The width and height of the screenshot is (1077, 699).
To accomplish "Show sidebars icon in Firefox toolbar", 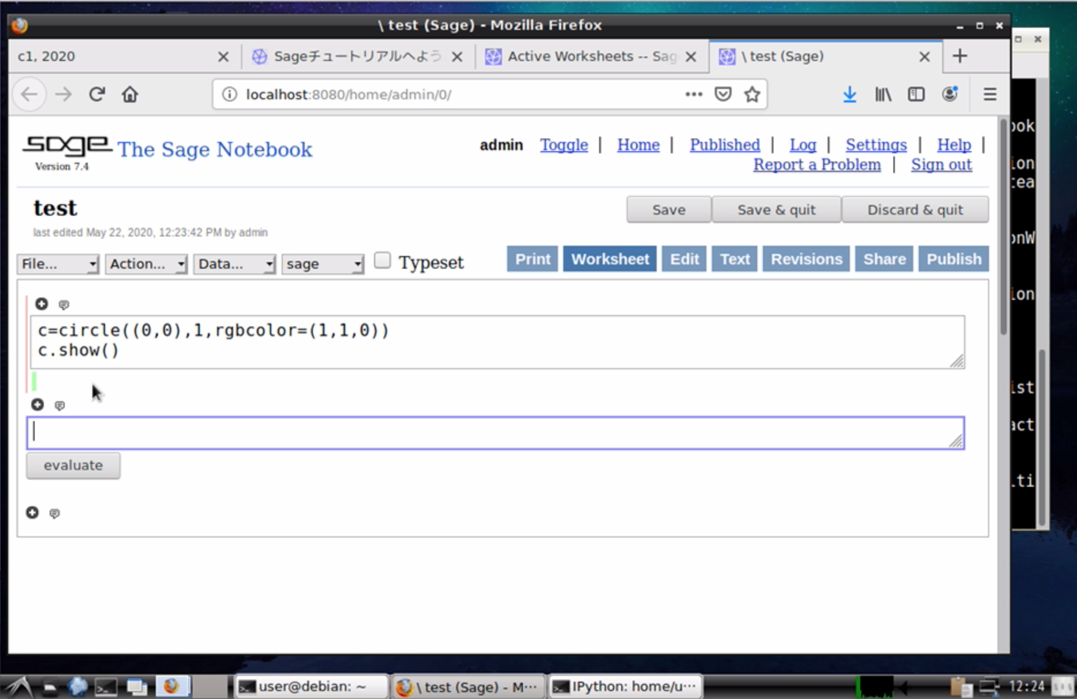I will click(916, 94).
